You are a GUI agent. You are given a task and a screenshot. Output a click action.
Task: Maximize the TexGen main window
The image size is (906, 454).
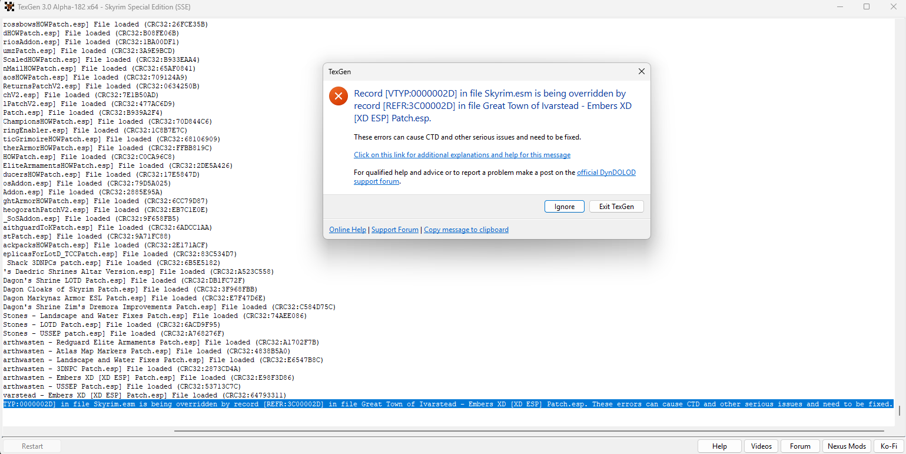pyautogui.click(x=867, y=6)
